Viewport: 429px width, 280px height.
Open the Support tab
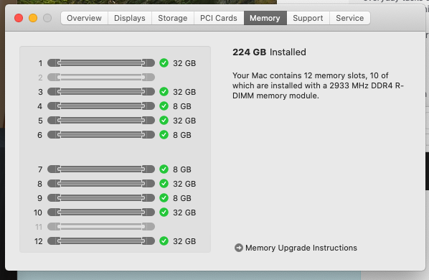(x=308, y=18)
